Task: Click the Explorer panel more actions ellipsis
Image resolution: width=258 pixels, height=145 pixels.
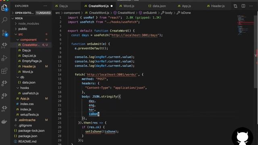Action: tap(45, 6)
